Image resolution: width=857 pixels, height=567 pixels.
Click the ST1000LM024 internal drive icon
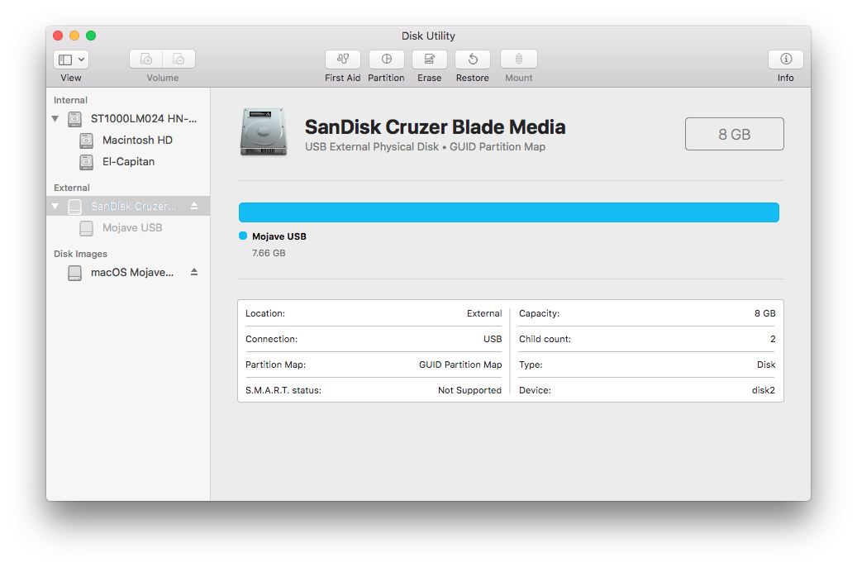pyautogui.click(x=75, y=119)
